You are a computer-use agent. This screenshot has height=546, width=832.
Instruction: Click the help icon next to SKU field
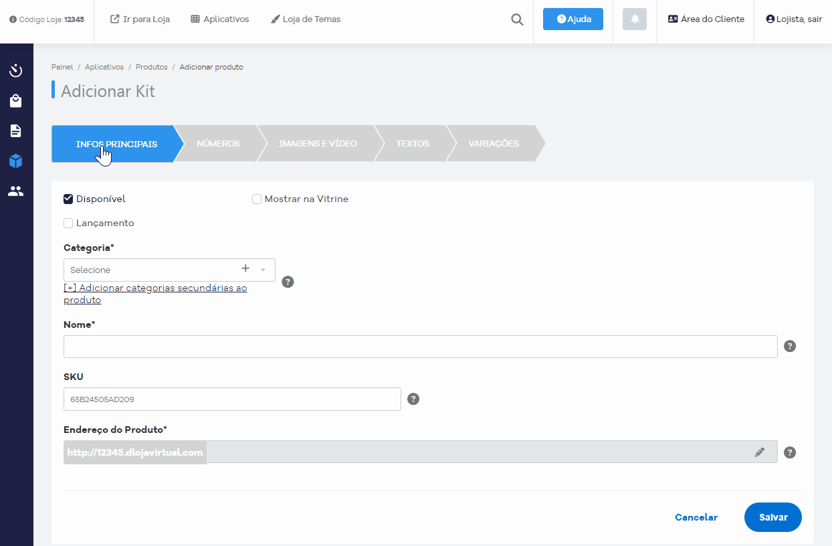click(413, 399)
